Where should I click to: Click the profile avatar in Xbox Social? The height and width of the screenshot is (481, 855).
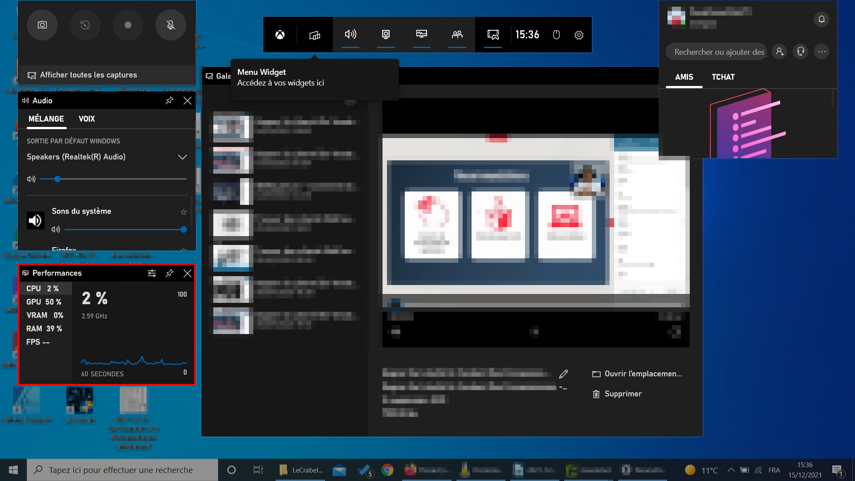676,17
